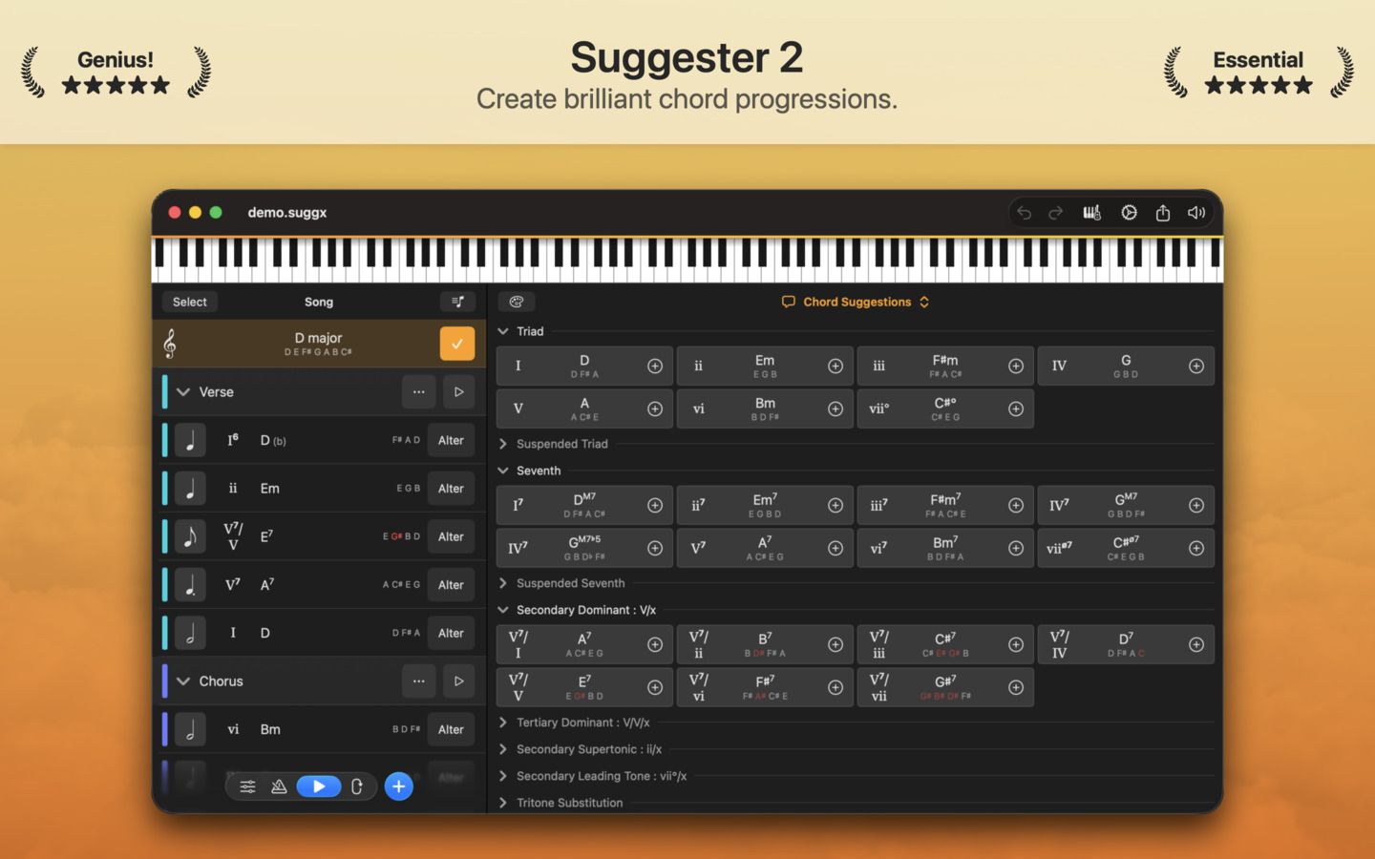Expand the Suspended Triad section
This screenshot has width=1375, height=859.
tap(503, 444)
